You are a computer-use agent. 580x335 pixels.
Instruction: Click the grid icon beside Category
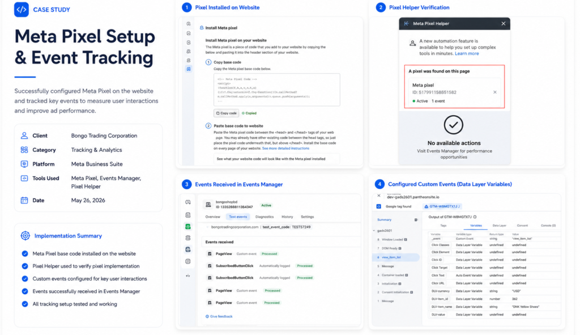pos(24,150)
